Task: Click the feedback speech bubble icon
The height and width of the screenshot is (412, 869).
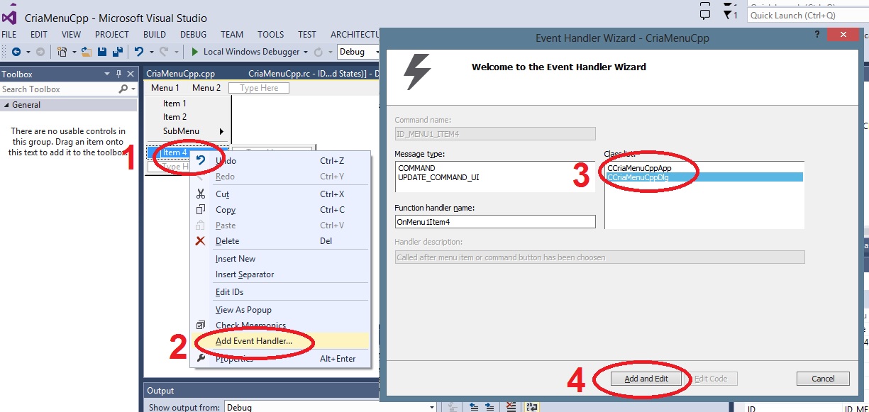Action: coord(704,15)
